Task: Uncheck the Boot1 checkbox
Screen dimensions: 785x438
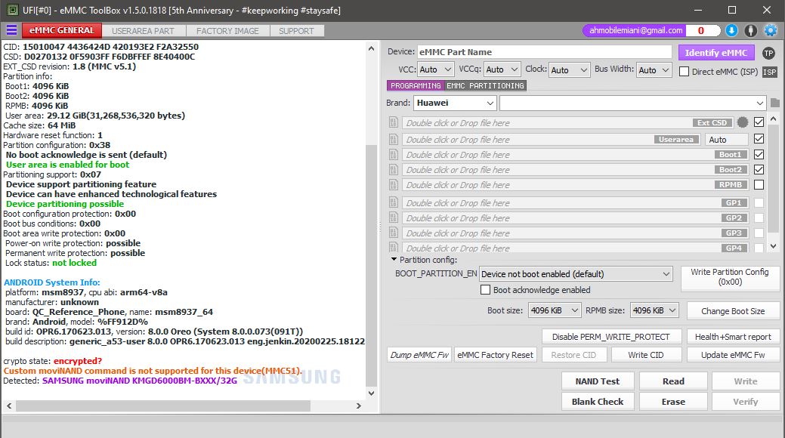Action: [759, 154]
